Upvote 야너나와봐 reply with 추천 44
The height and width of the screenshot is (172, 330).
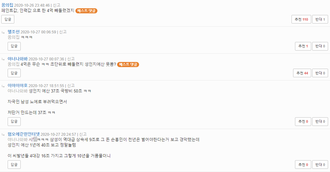tap(302, 73)
